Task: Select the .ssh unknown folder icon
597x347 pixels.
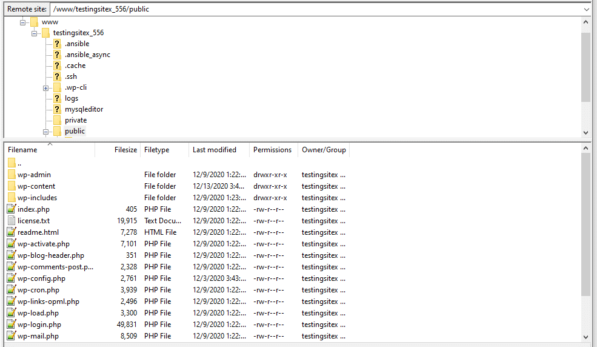Action: (57, 76)
